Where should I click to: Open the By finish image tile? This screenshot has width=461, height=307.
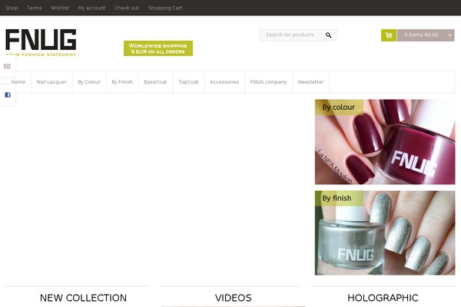tap(385, 233)
